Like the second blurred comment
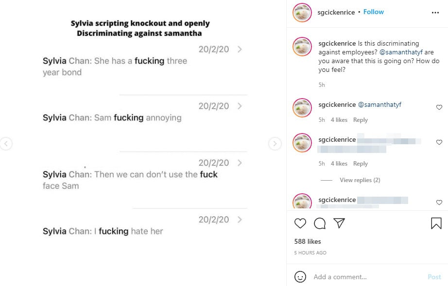This screenshot has height=286, width=448. [x=439, y=142]
